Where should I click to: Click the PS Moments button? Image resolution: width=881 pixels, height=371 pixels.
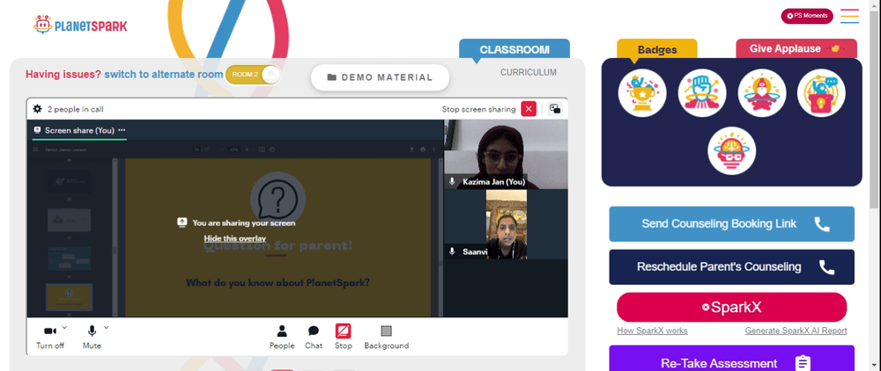coord(807,16)
